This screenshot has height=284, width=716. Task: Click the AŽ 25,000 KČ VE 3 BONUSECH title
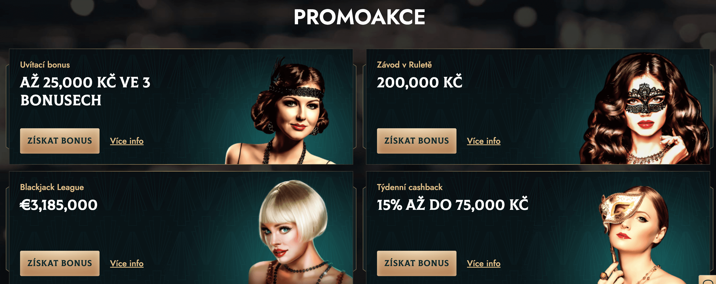pos(85,91)
